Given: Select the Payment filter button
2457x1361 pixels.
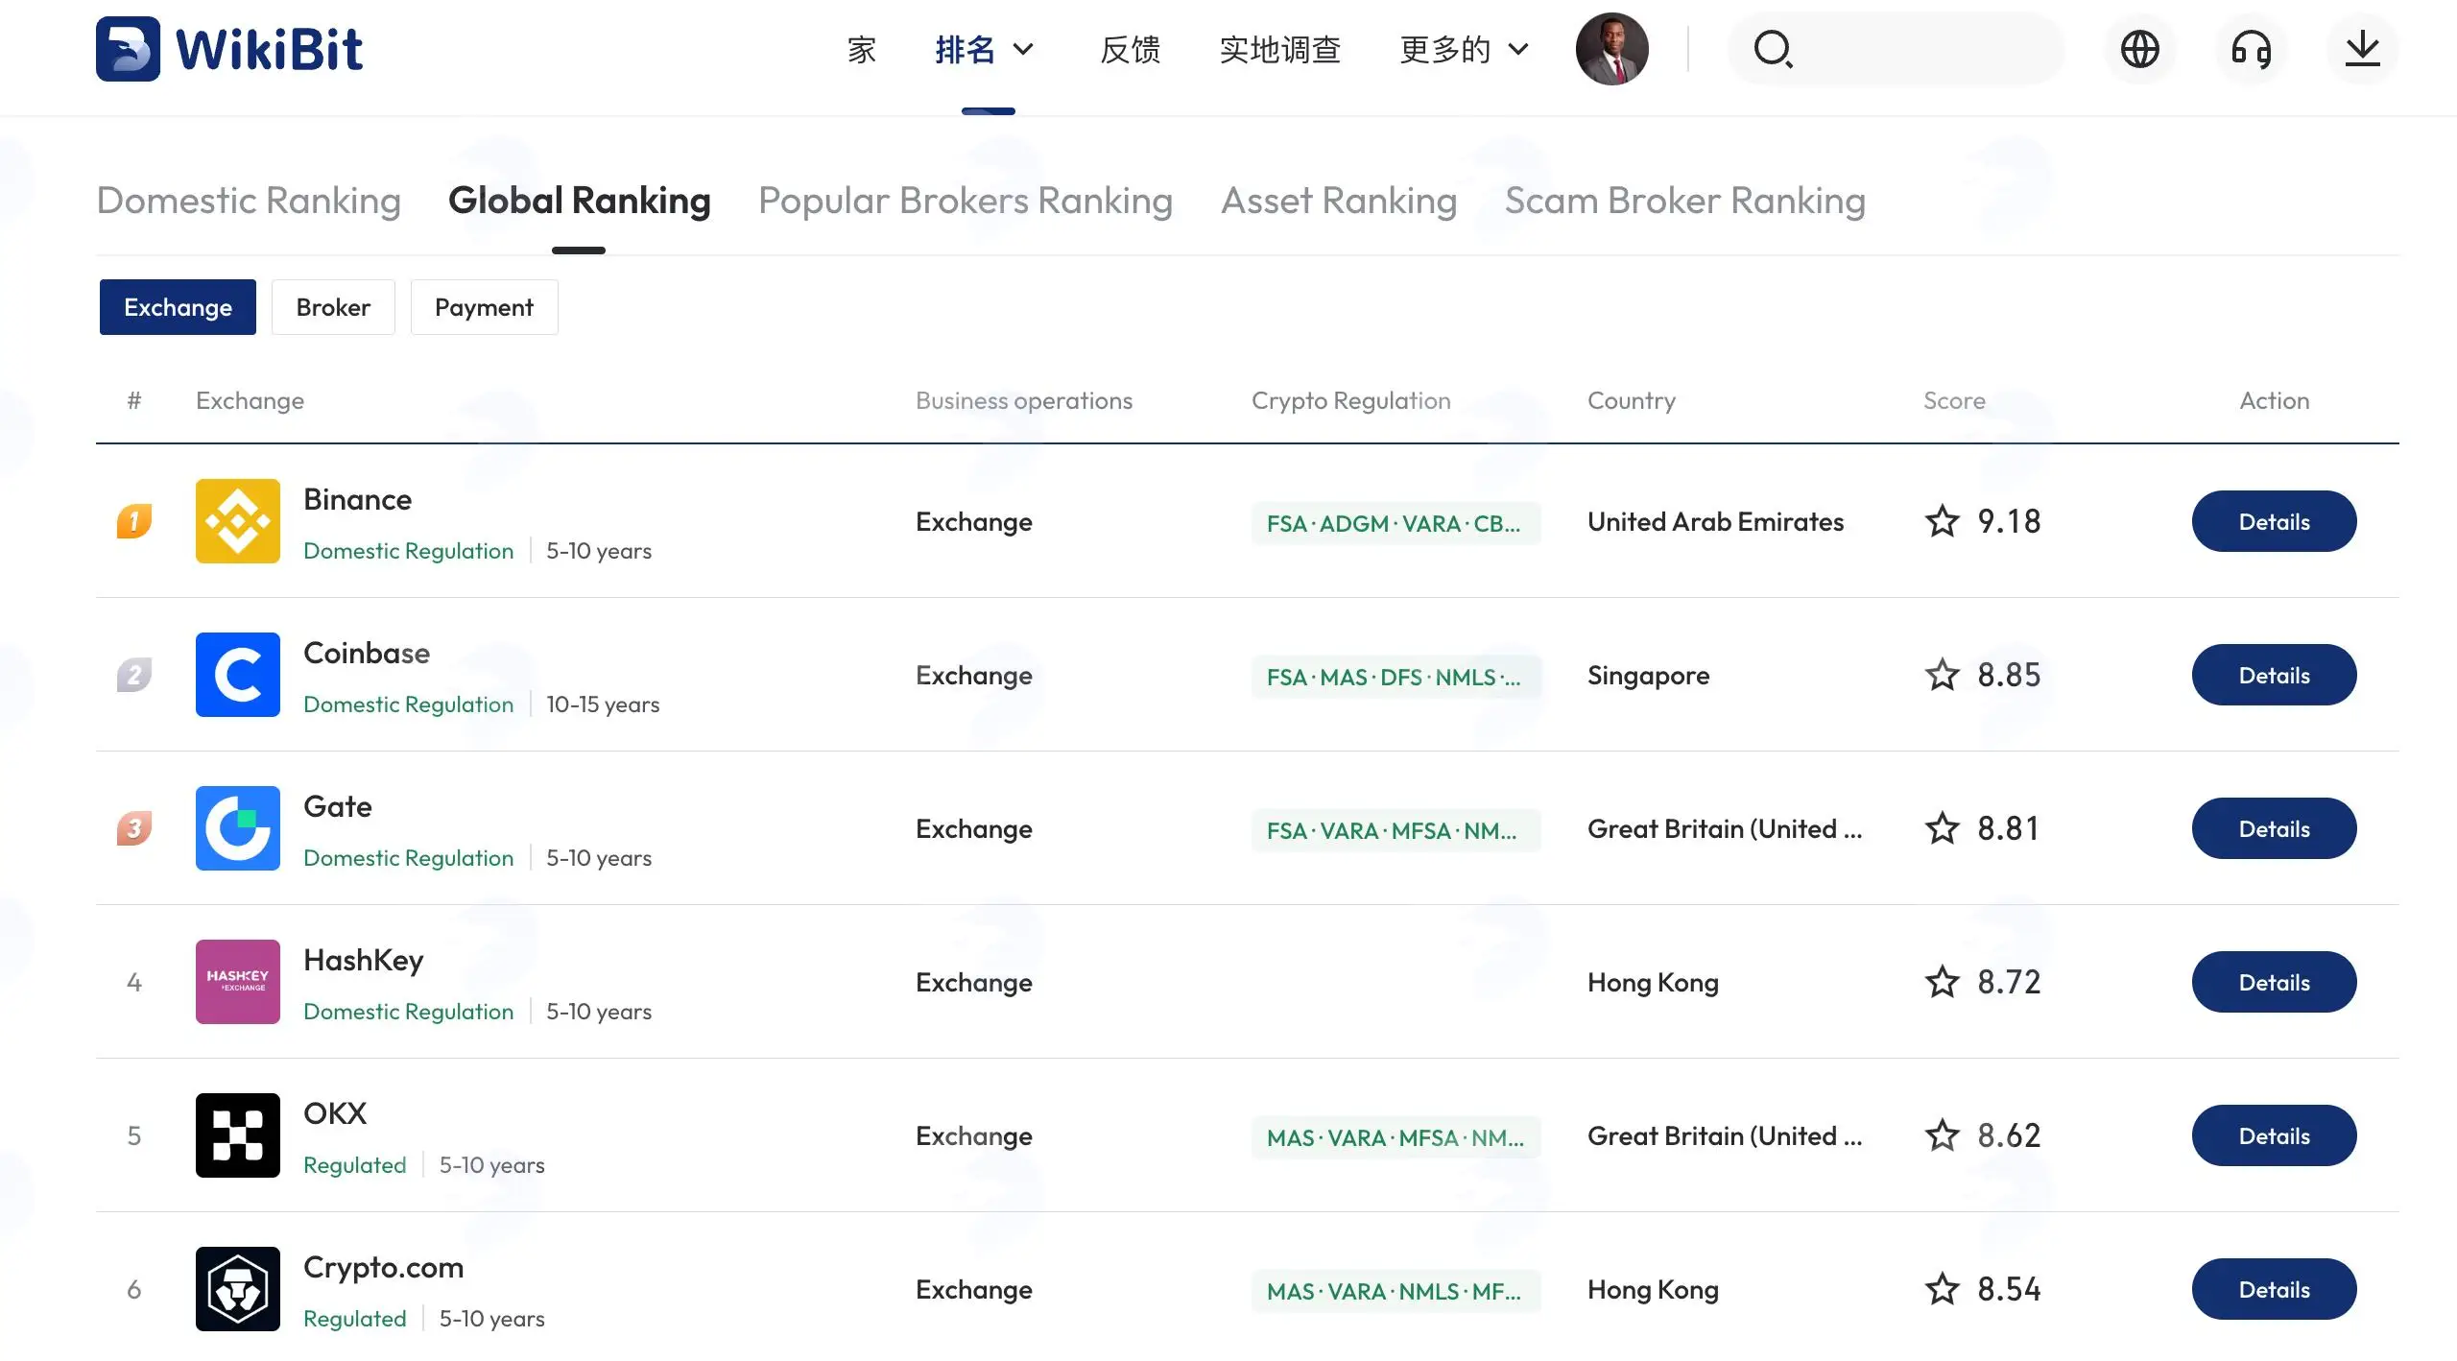Looking at the screenshot, I should [484, 307].
